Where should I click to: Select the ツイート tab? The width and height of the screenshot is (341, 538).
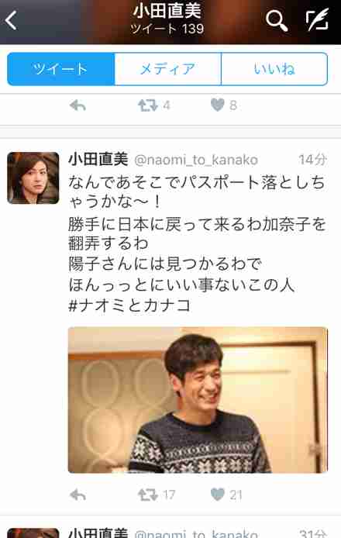pyautogui.click(x=61, y=69)
